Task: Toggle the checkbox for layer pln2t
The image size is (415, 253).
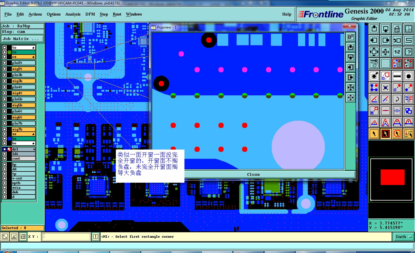Action: tap(5, 63)
